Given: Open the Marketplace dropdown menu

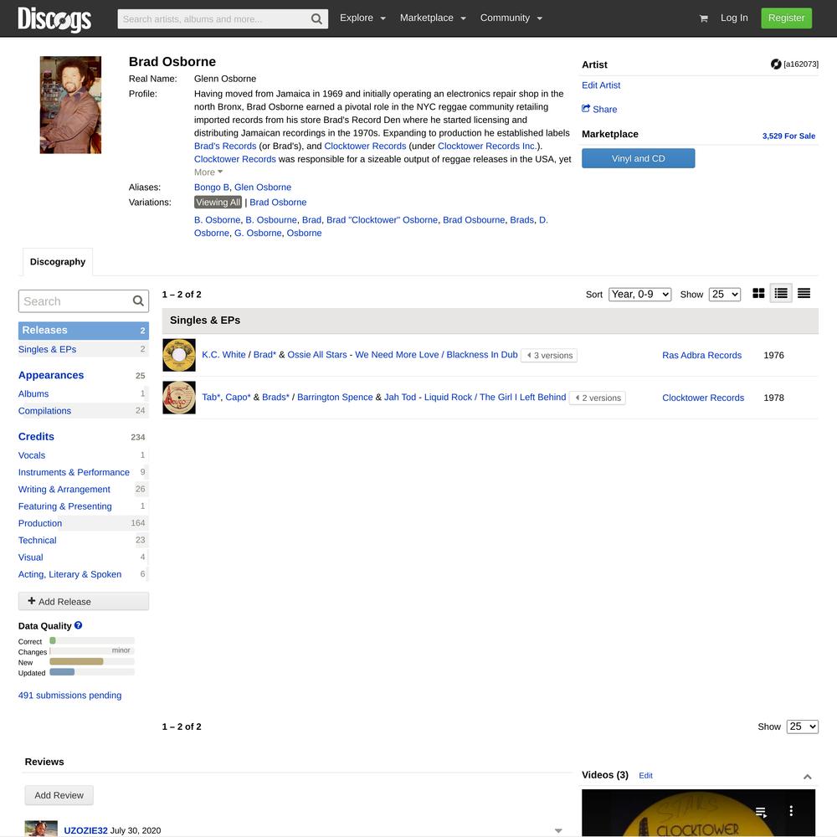Looking at the screenshot, I should (433, 18).
